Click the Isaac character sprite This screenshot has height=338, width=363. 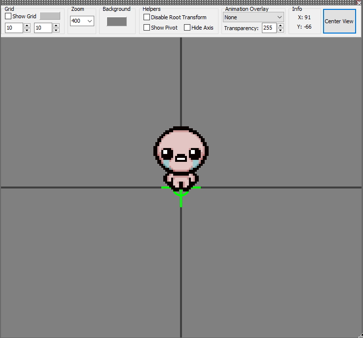181,159
